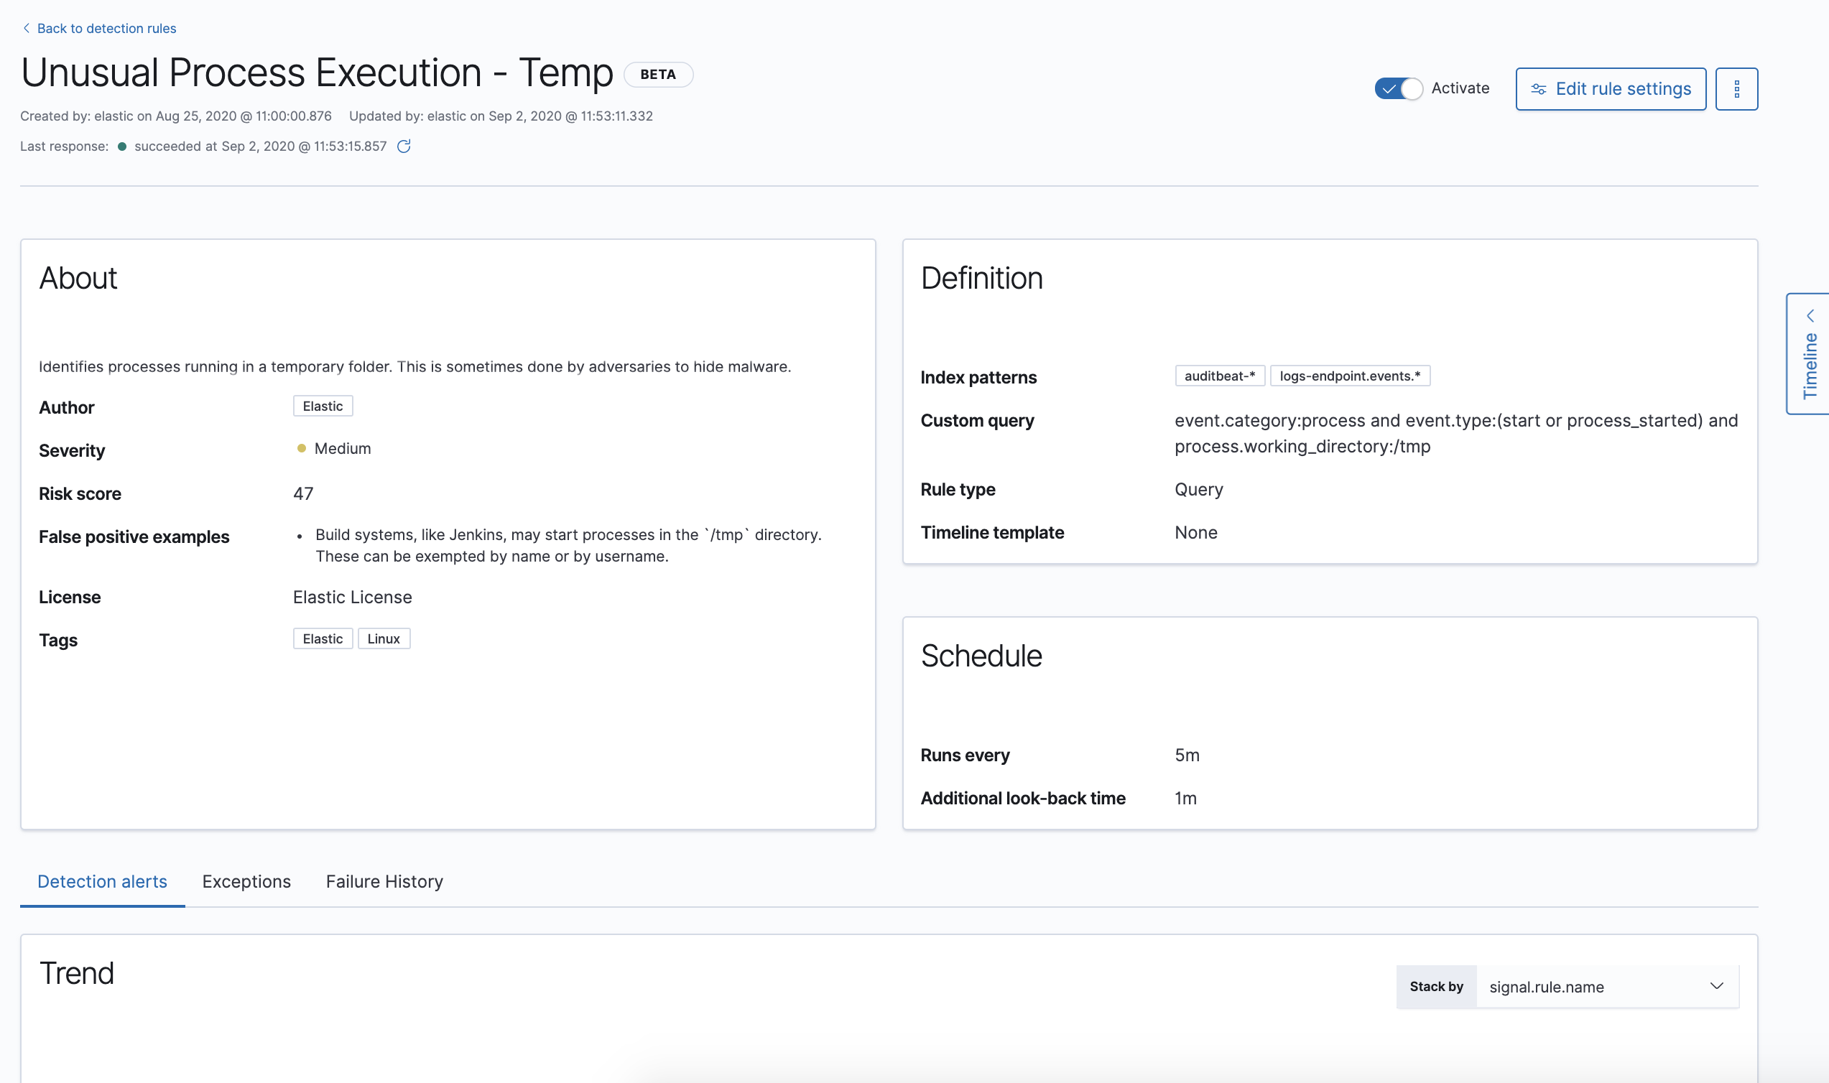Navigate back to detection rules
Image resolution: width=1829 pixels, height=1083 pixels.
pyautogui.click(x=106, y=28)
